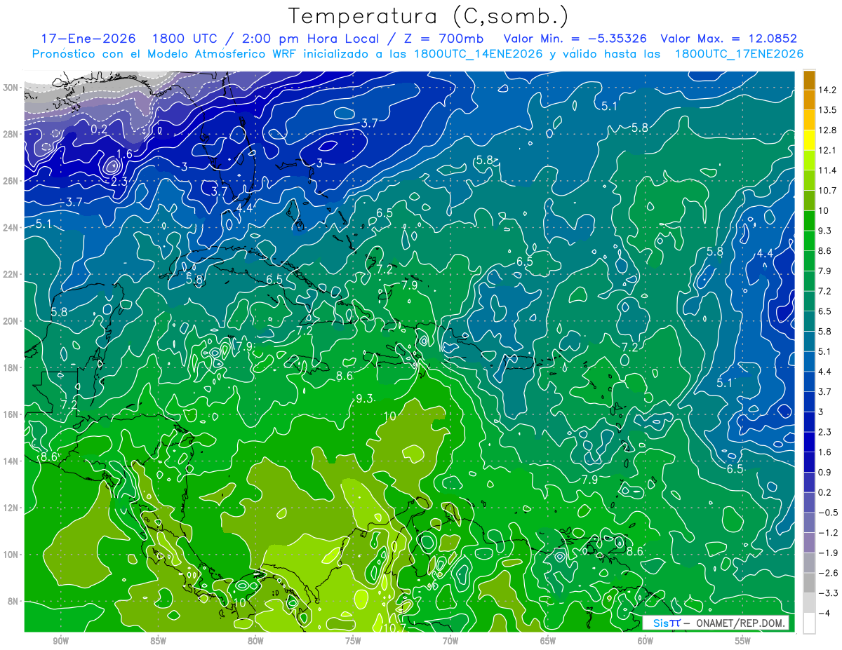The height and width of the screenshot is (650, 842).
Task: Click the -0.5 value on the color scale
Action: tap(828, 513)
